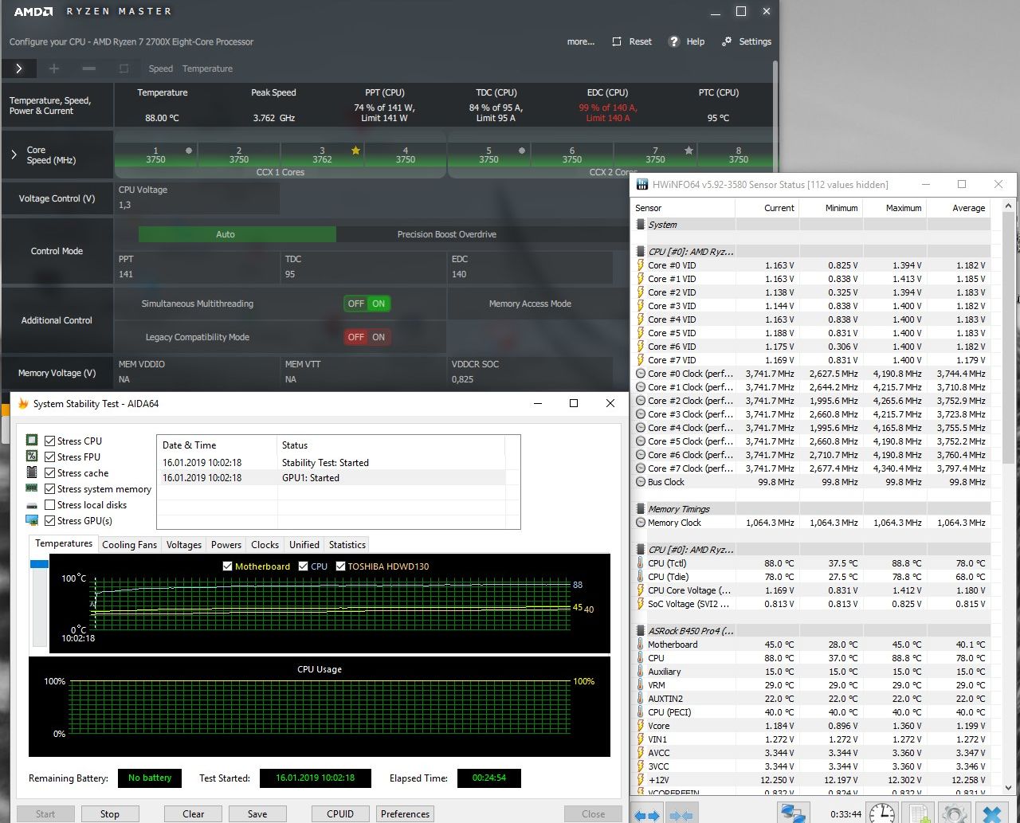Open AIDA64 Preferences
Viewport: 1020px width, 823px height.
[x=405, y=814]
